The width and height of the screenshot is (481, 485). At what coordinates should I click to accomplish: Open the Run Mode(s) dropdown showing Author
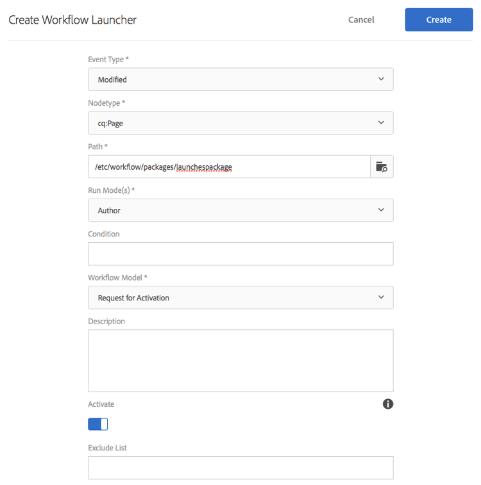(240, 210)
